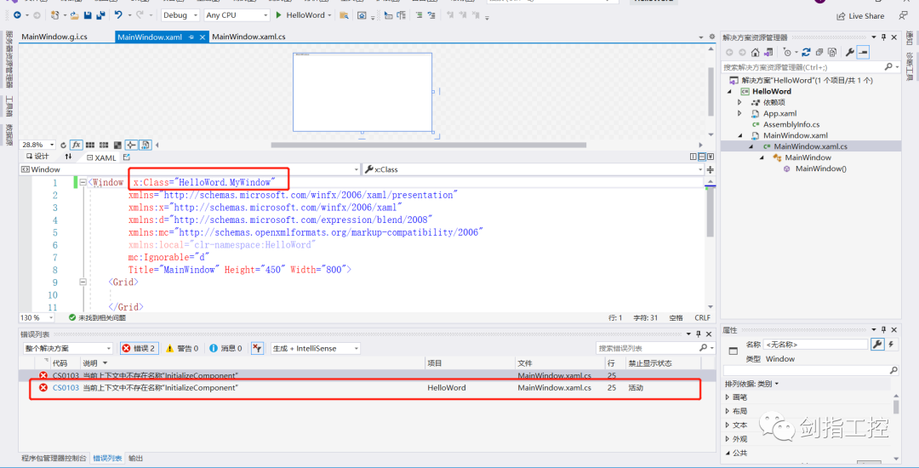Close the MainWindow.xaml tab
Image resolution: width=919 pixels, height=468 pixels.
[203, 37]
